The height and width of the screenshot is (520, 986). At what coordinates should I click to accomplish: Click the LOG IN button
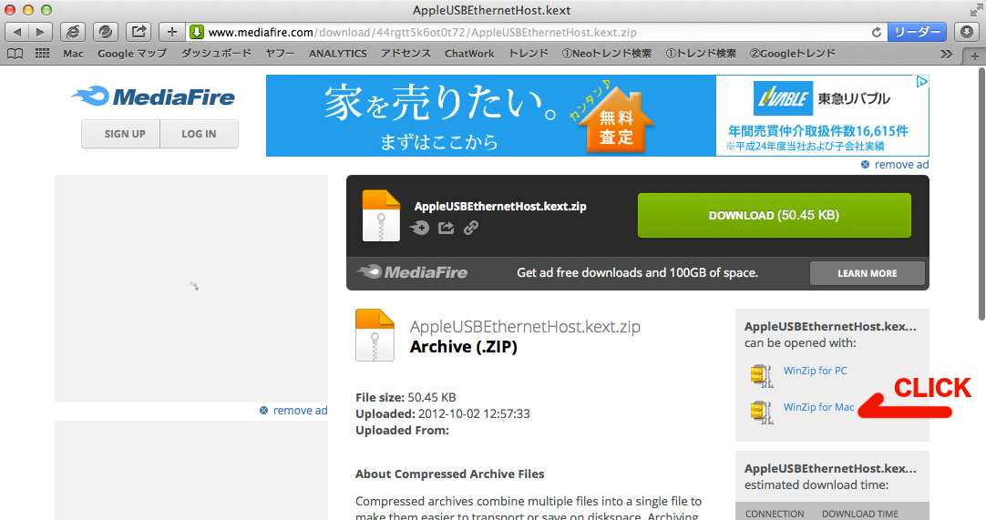tap(200, 134)
